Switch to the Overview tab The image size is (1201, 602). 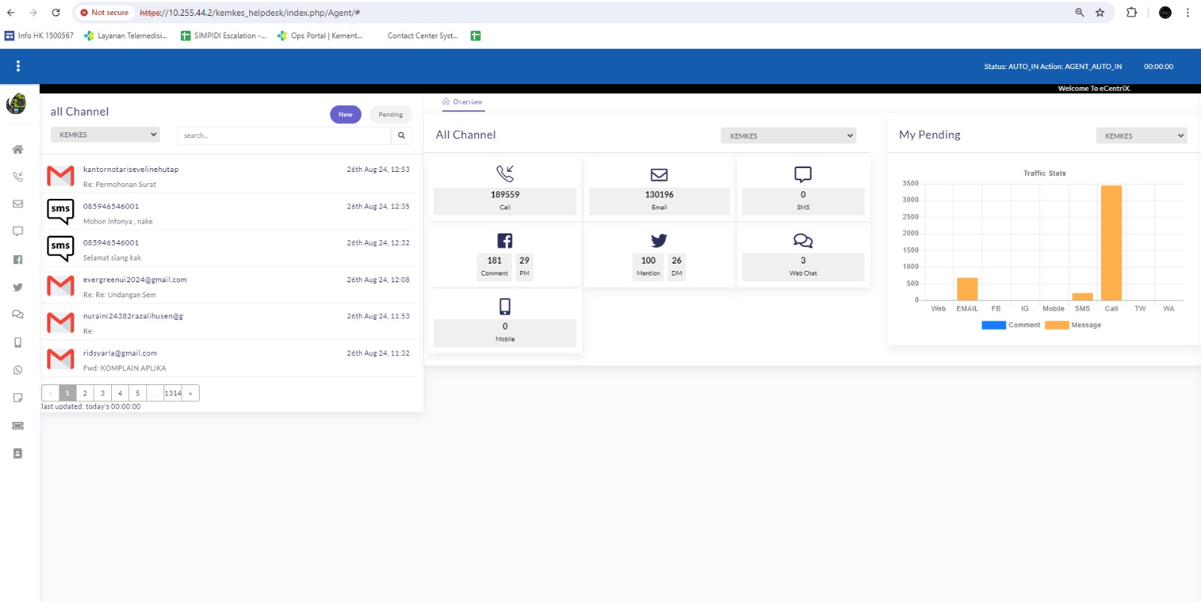point(463,102)
